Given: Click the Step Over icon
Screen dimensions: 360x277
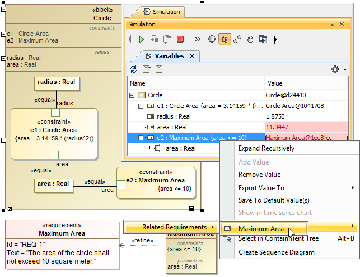Looking at the screenshot, I should click(167, 39).
